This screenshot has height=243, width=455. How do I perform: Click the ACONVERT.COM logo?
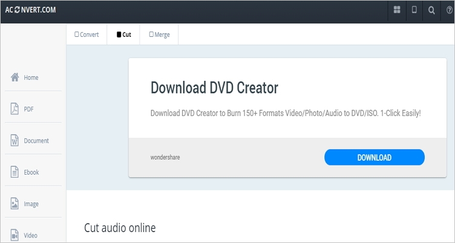pos(30,10)
